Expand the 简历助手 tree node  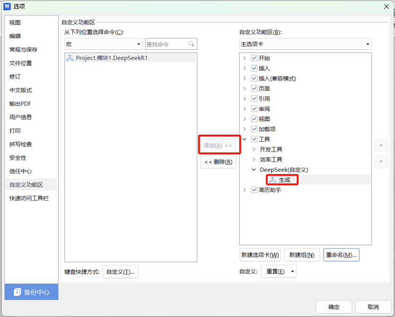[x=244, y=190]
